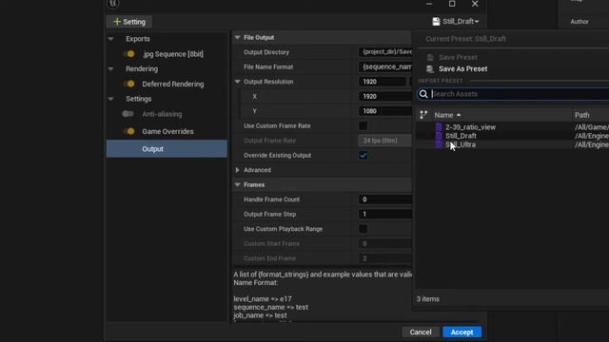Image resolution: width=609 pixels, height=342 pixels.
Task: Click the Author column in background window
Action: click(x=580, y=22)
